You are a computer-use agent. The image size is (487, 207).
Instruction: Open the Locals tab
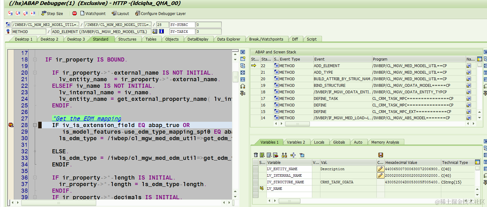click(319, 142)
